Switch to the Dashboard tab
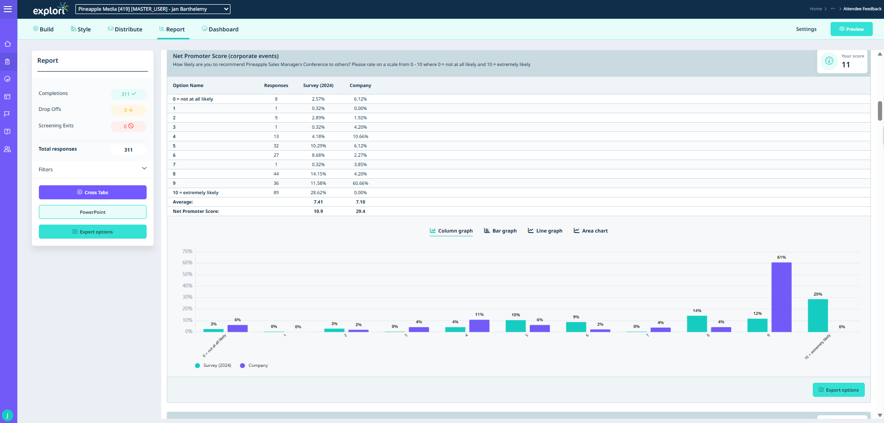Viewport: 884px width, 423px height. click(x=220, y=29)
